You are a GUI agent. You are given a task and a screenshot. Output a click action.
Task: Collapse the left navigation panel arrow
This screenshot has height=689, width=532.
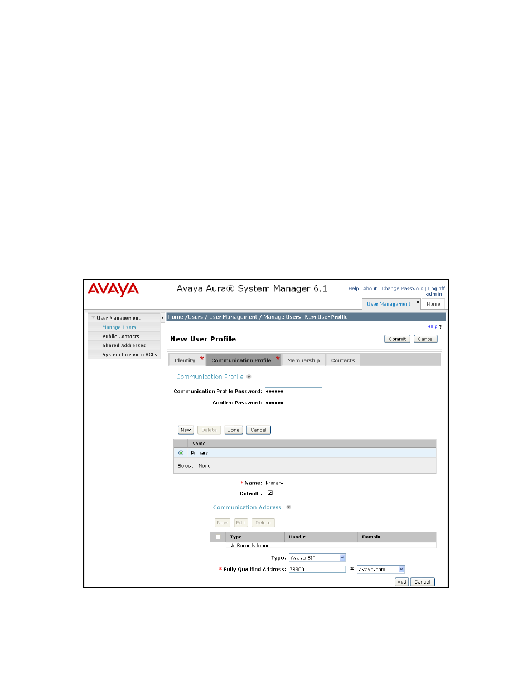pos(162,318)
